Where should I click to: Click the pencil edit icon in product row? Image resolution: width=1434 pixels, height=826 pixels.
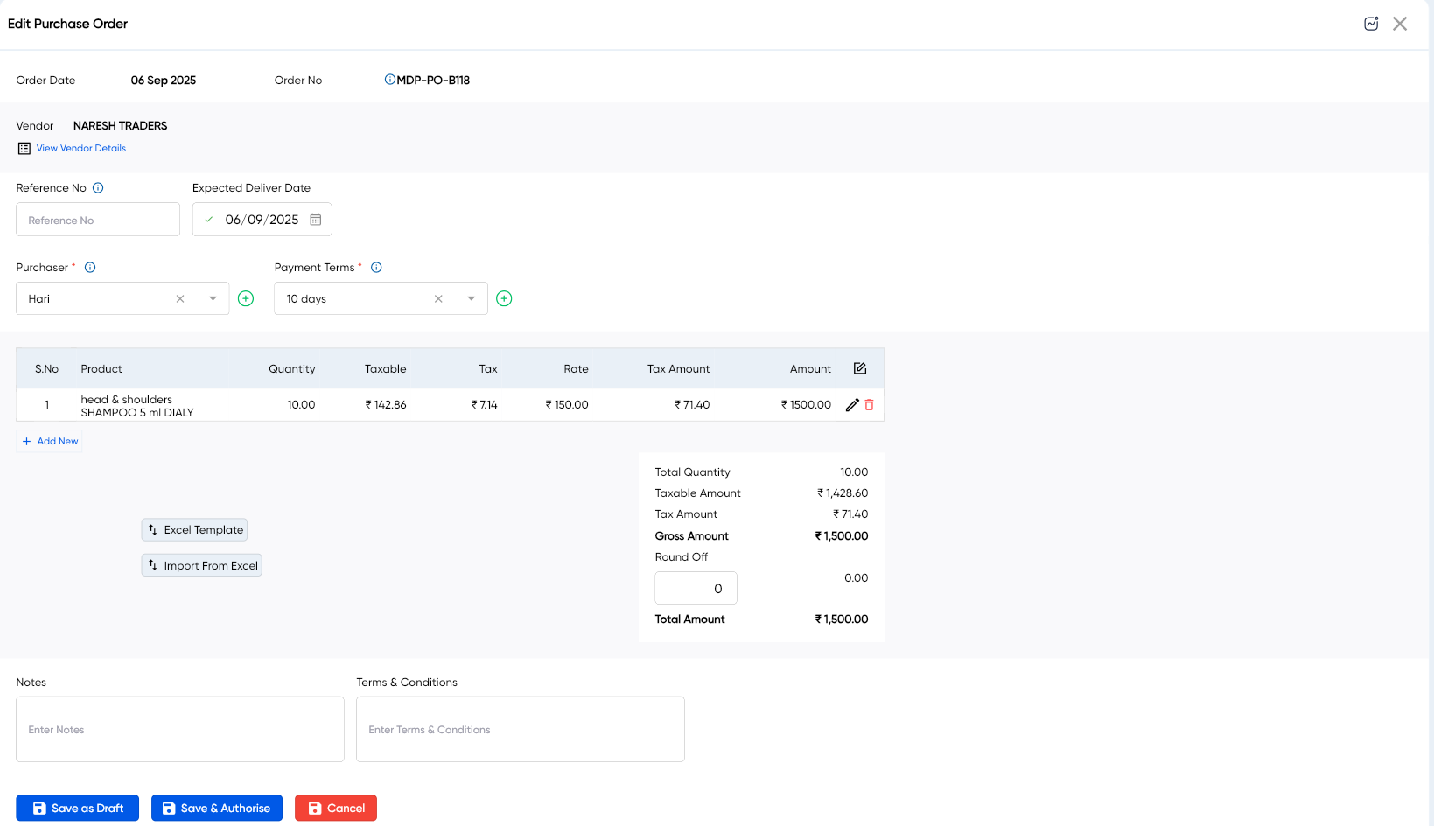pyautogui.click(x=852, y=405)
